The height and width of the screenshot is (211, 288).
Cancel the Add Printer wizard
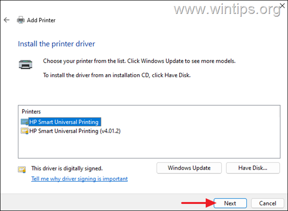point(267,203)
